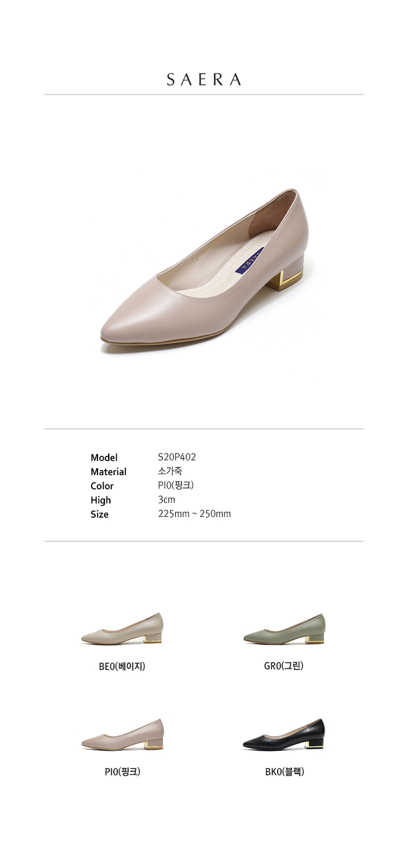Click the black shoe thumbnail
This screenshot has height=854, width=408.
284,735
